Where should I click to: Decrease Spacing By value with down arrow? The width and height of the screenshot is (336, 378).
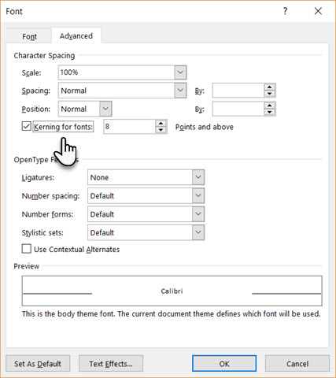(x=270, y=94)
